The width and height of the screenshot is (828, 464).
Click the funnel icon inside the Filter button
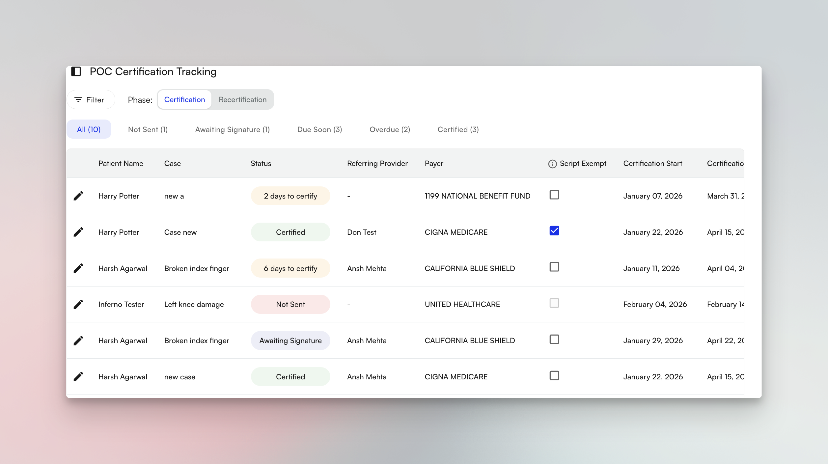(x=78, y=99)
